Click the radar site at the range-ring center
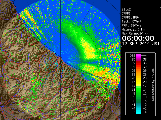The image size is (161, 120). (61, 60)
